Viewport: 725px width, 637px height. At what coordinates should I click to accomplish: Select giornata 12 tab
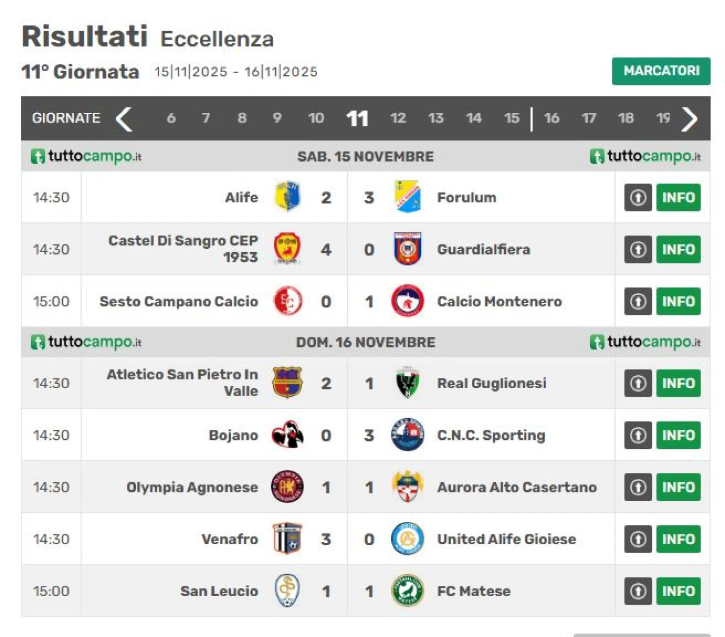[398, 118]
